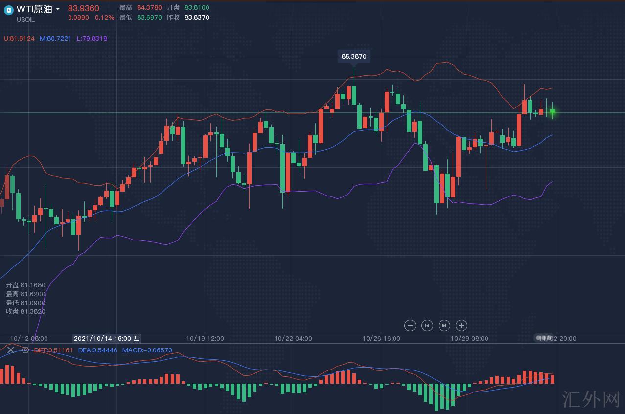Screen dimensions: 625x414
Task: Click the USOIL ticker label
Action: pyautogui.click(x=26, y=19)
